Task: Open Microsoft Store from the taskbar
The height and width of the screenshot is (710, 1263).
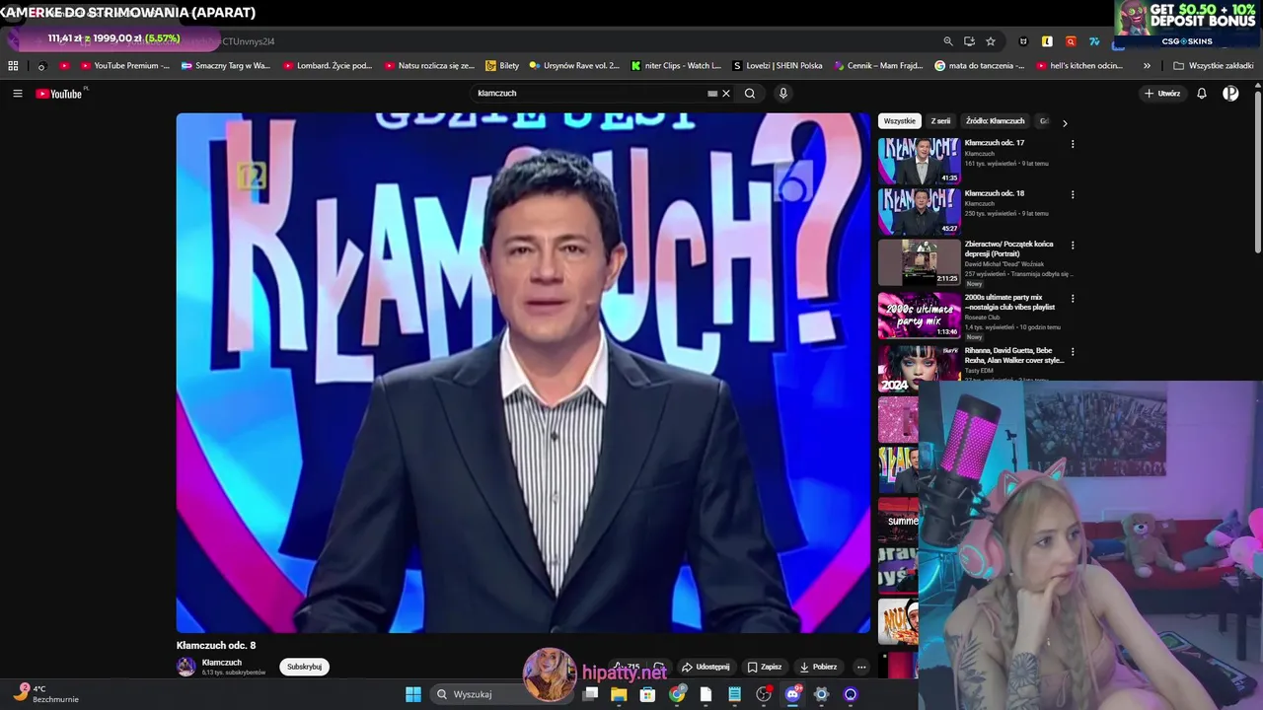Action: (x=647, y=694)
